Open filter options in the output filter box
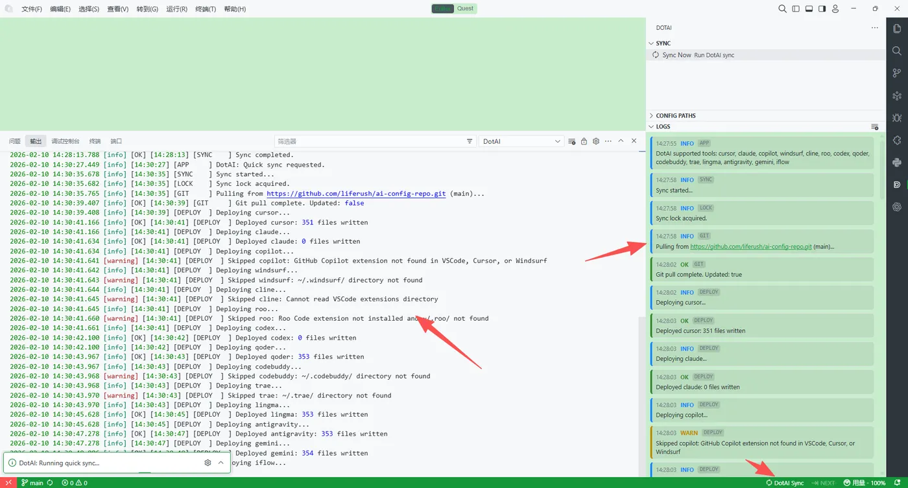 coord(470,141)
